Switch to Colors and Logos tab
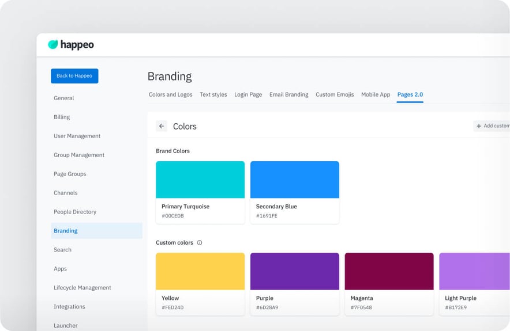This screenshot has width=510, height=331. coord(170,94)
